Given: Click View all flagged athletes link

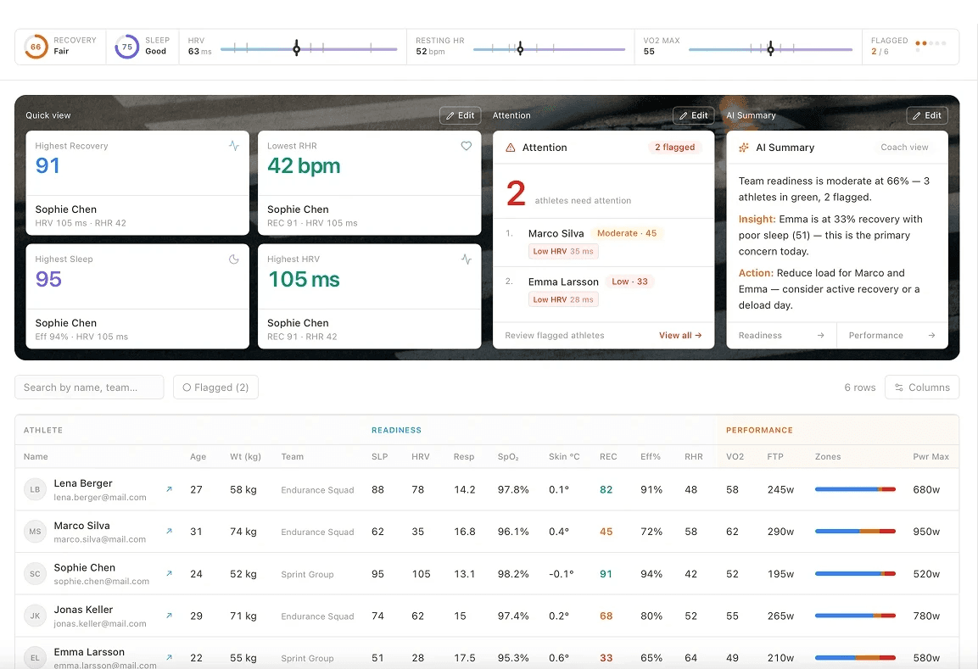Looking at the screenshot, I should pyautogui.click(x=680, y=336).
